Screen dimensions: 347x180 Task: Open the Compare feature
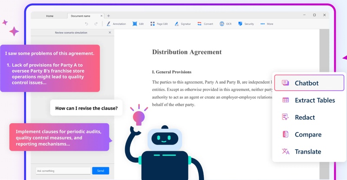(309, 134)
